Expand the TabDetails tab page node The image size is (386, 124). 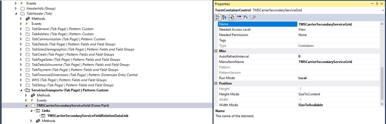pos(21,44)
